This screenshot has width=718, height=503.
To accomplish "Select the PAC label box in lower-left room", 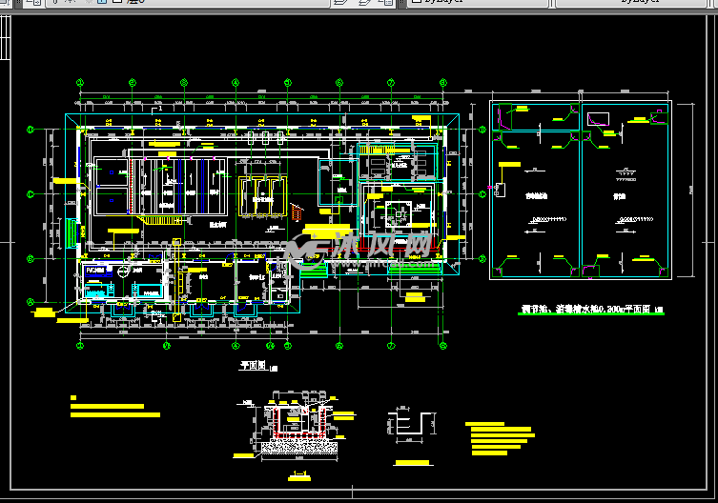I will (x=94, y=271).
